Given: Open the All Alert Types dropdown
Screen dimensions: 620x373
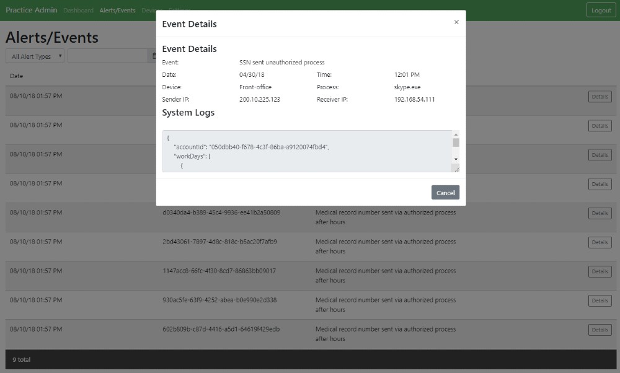Looking at the screenshot, I should point(34,56).
